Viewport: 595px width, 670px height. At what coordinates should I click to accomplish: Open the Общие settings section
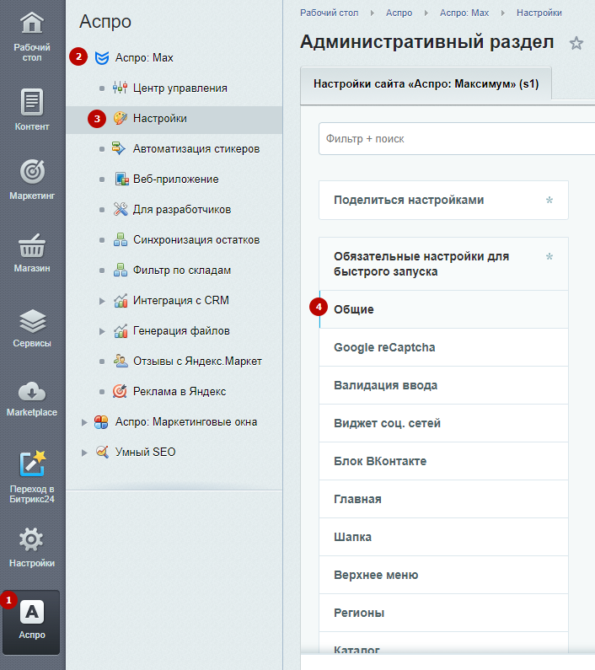pos(443,309)
